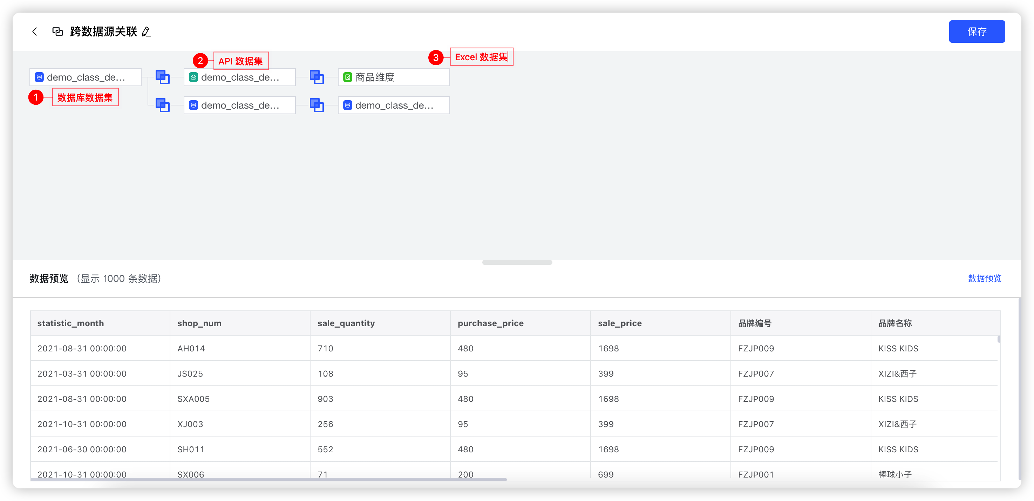Viewport: 1034px width, 501px height.
Task: Click the shop_num column header
Action: point(199,323)
